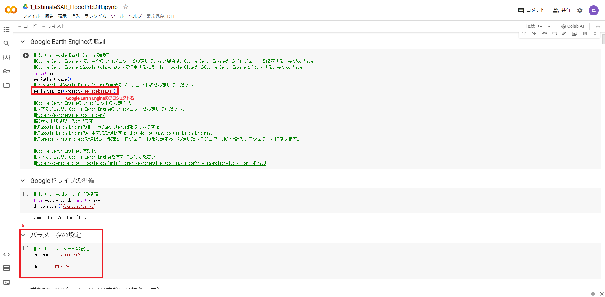Open the terminal panel icon
Screen dimensions: 605x297
(x=7, y=282)
